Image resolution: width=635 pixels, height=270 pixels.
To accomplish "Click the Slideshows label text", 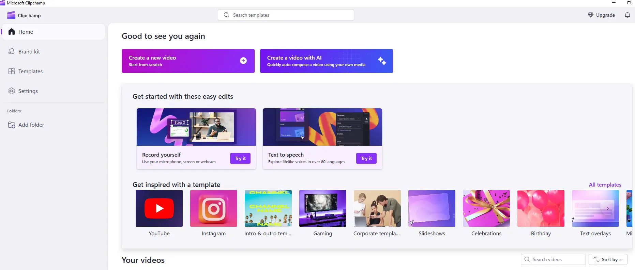I will coord(432,233).
